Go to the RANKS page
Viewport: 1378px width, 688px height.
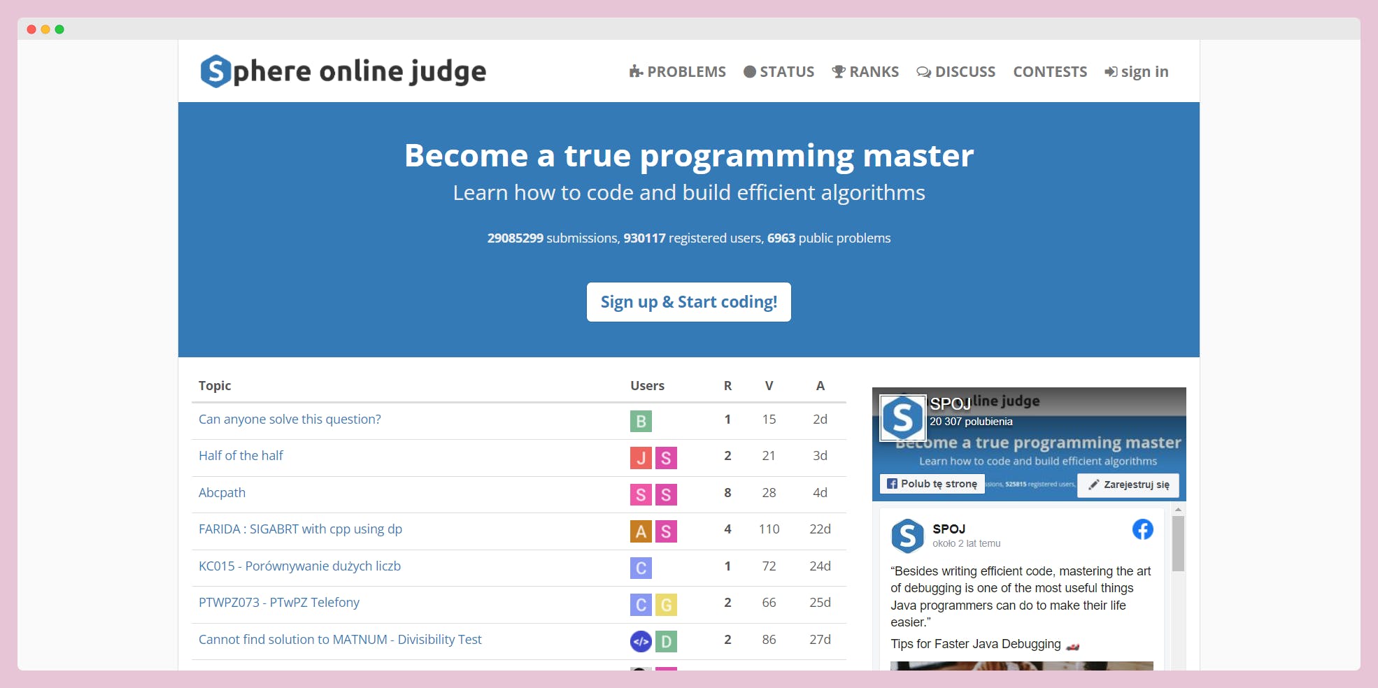click(x=865, y=72)
